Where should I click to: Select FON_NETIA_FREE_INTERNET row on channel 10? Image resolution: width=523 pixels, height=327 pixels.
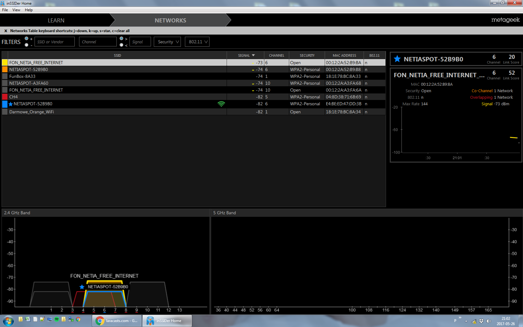[x=194, y=90]
